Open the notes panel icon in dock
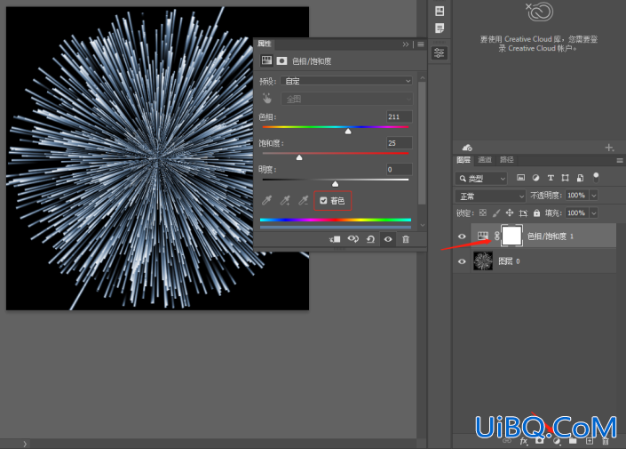 pyautogui.click(x=440, y=28)
